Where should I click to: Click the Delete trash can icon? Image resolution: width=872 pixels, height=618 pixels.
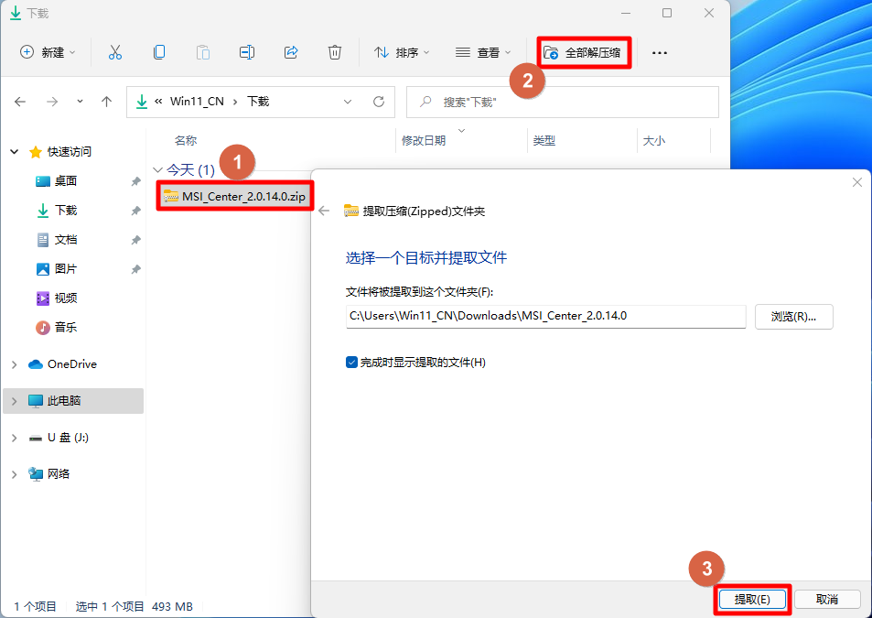pos(335,52)
